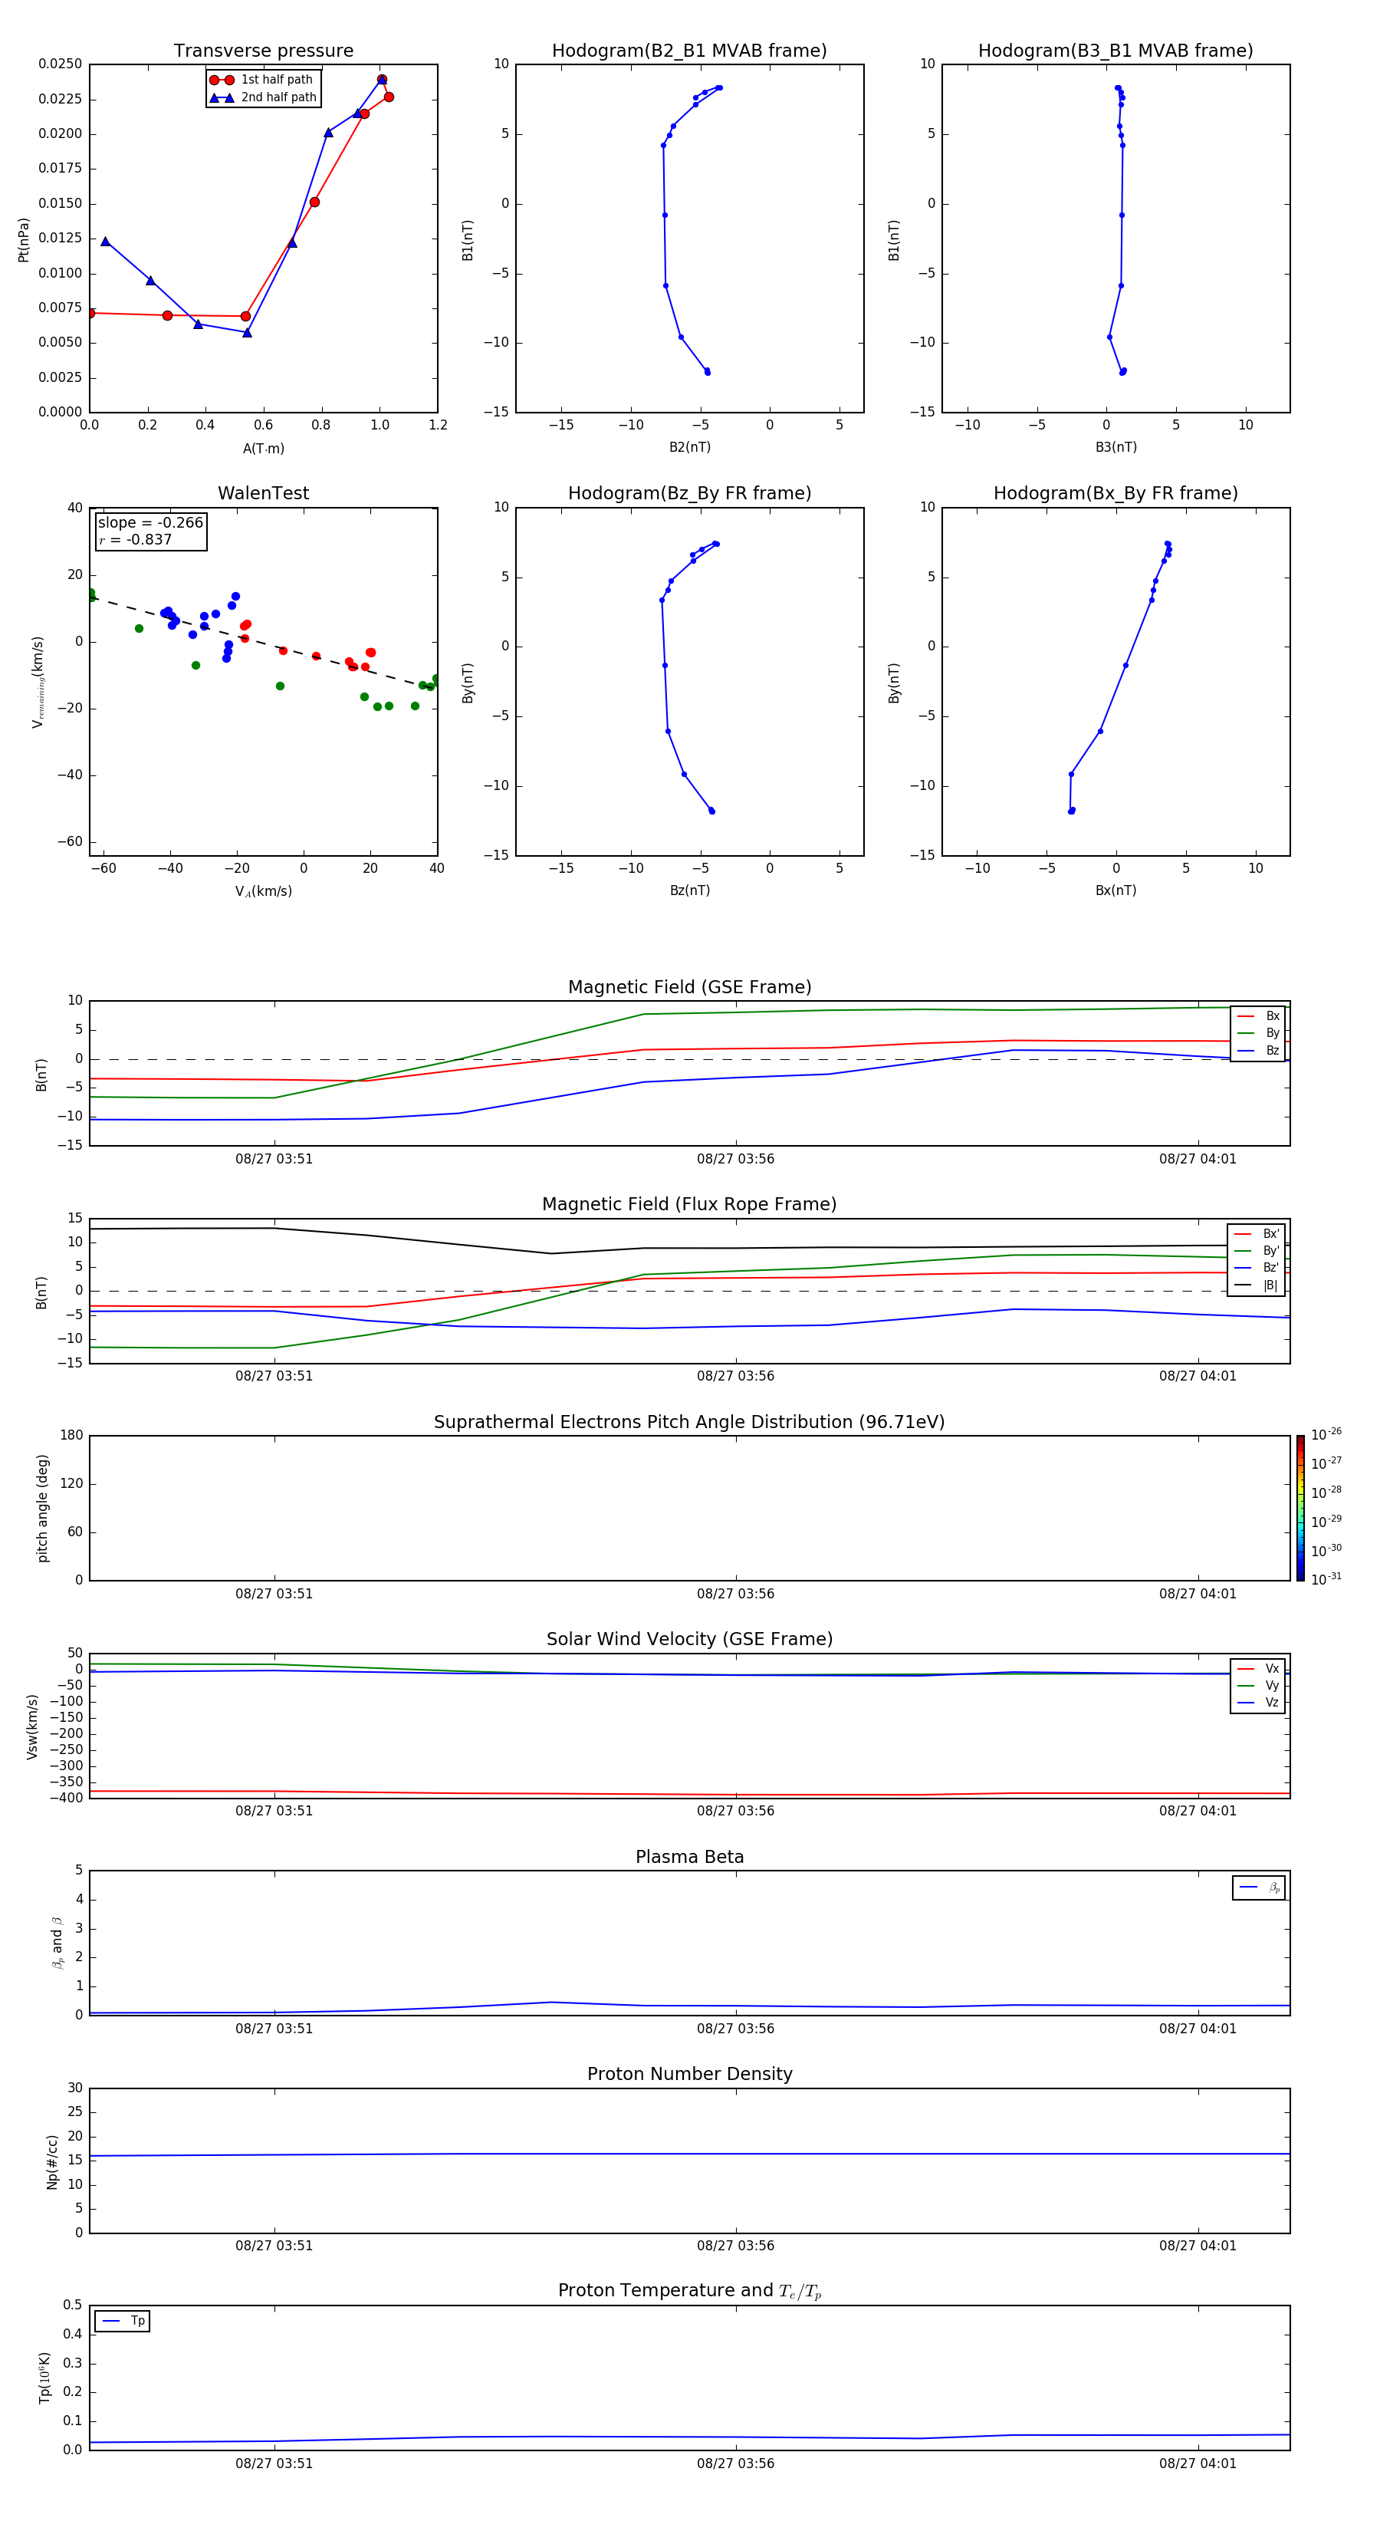Image resolution: width=1380 pixels, height=2531 pixels.
Task: Click the '|B|' legend entry in Flux Rope plot
Action: coord(1257,1285)
